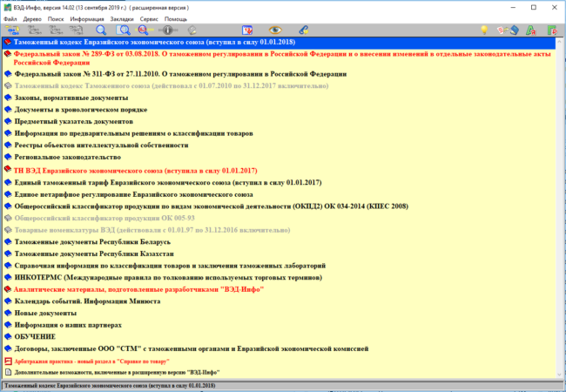Click the eye icon in toolbar
The image size is (566, 392).
276,30
